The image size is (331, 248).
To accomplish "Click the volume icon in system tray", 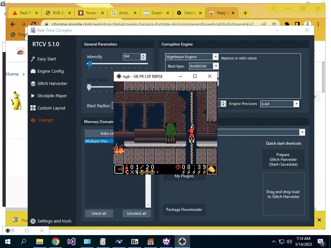I will (x=289, y=242).
